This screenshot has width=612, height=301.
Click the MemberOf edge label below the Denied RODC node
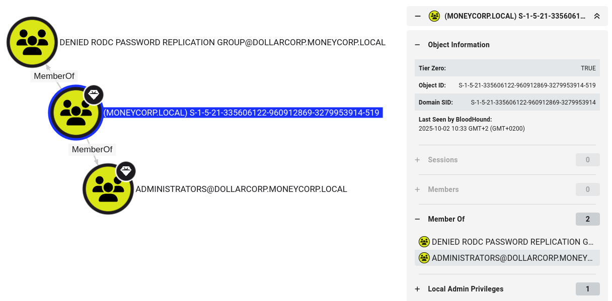[54, 76]
